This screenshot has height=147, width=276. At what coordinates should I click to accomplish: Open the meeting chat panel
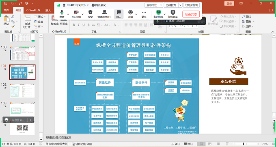coord(119,14)
